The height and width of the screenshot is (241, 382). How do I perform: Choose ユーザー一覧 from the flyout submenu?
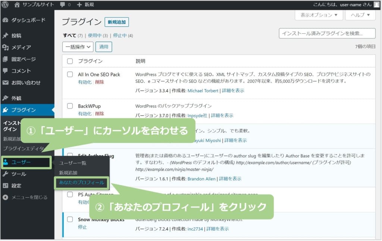coord(73,163)
